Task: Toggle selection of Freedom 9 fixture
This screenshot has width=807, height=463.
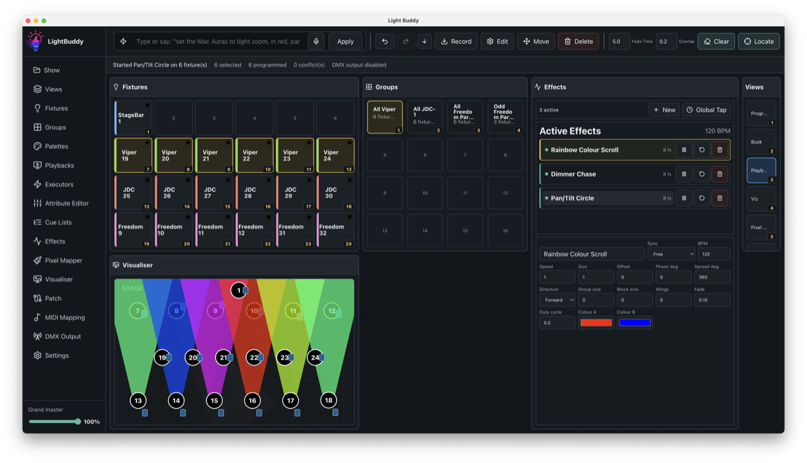Action: pos(133,230)
